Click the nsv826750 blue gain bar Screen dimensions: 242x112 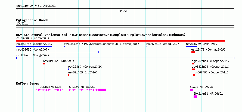coord(191,46)
